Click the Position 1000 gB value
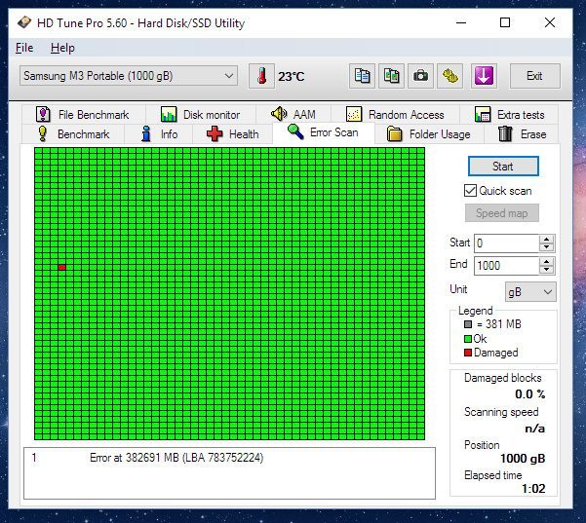This screenshot has width=586, height=523. coord(523,459)
